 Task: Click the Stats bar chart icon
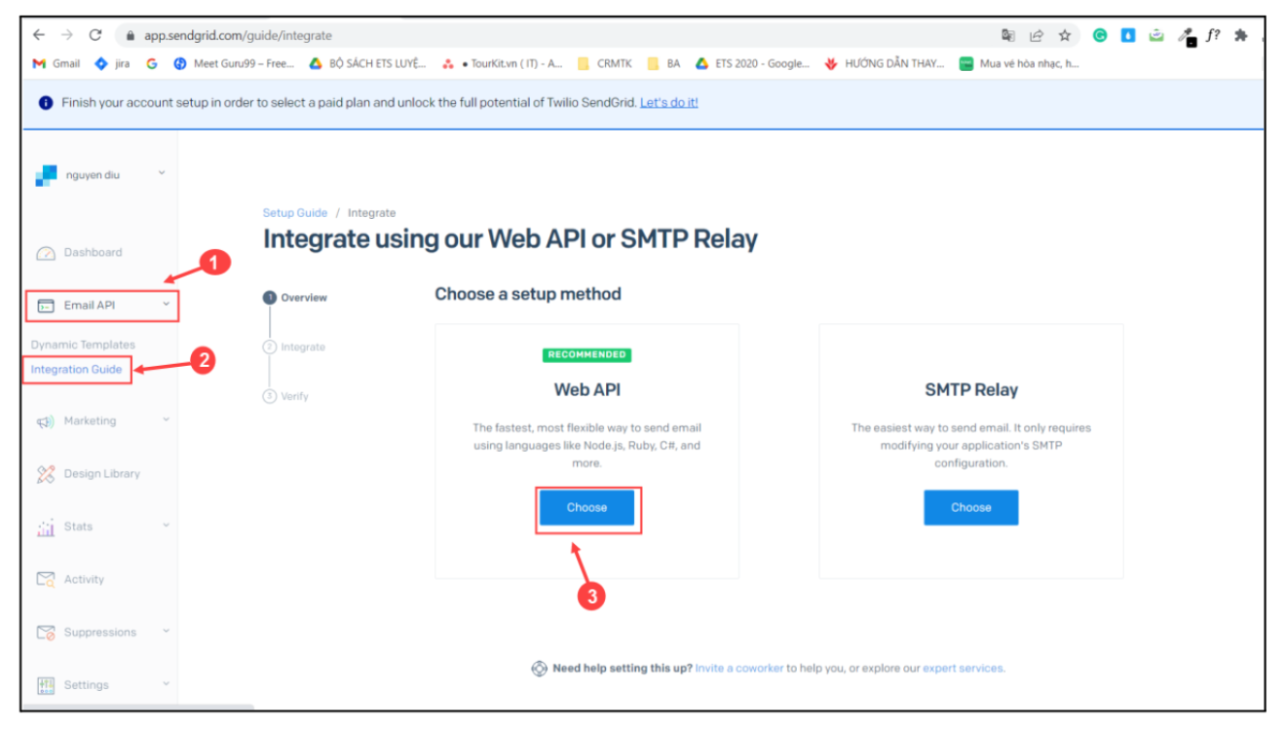click(x=46, y=528)
